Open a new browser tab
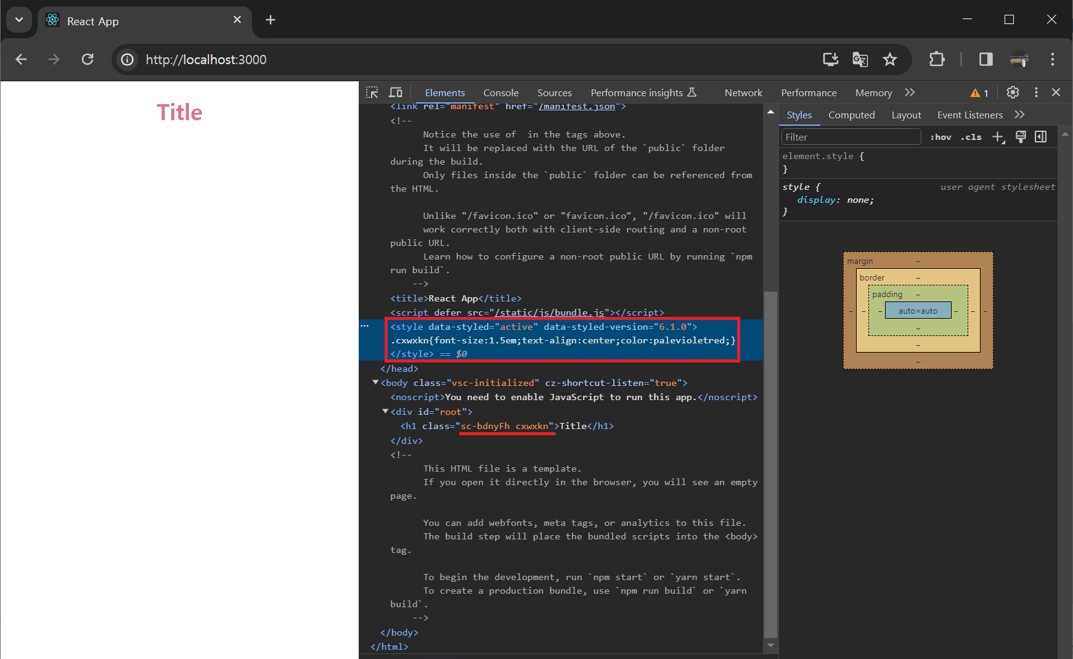 tap(270, 20)
